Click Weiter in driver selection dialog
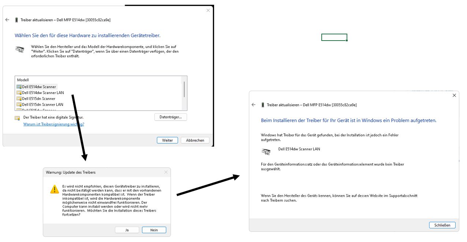This screenshot has width=467, height=242. [167, 140]
